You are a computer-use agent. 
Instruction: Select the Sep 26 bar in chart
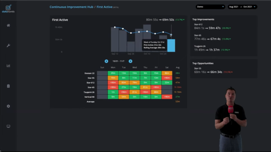(x=131, y=46)
